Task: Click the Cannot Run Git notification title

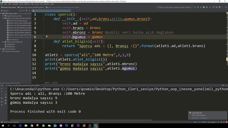Action: click(197, 113)
